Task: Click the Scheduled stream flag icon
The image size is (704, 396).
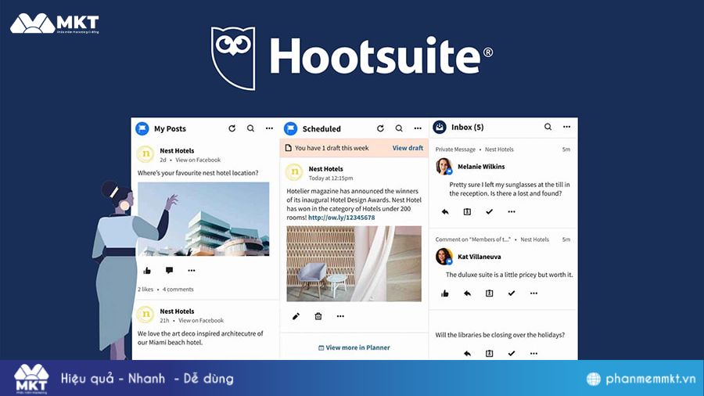Action: click(290, 128)
